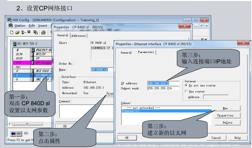252x148 pixels.
Task: Click the Name field containing 'CP 840D sl'
Action: (102, 70)
